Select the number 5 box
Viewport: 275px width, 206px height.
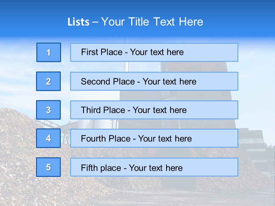48,167
